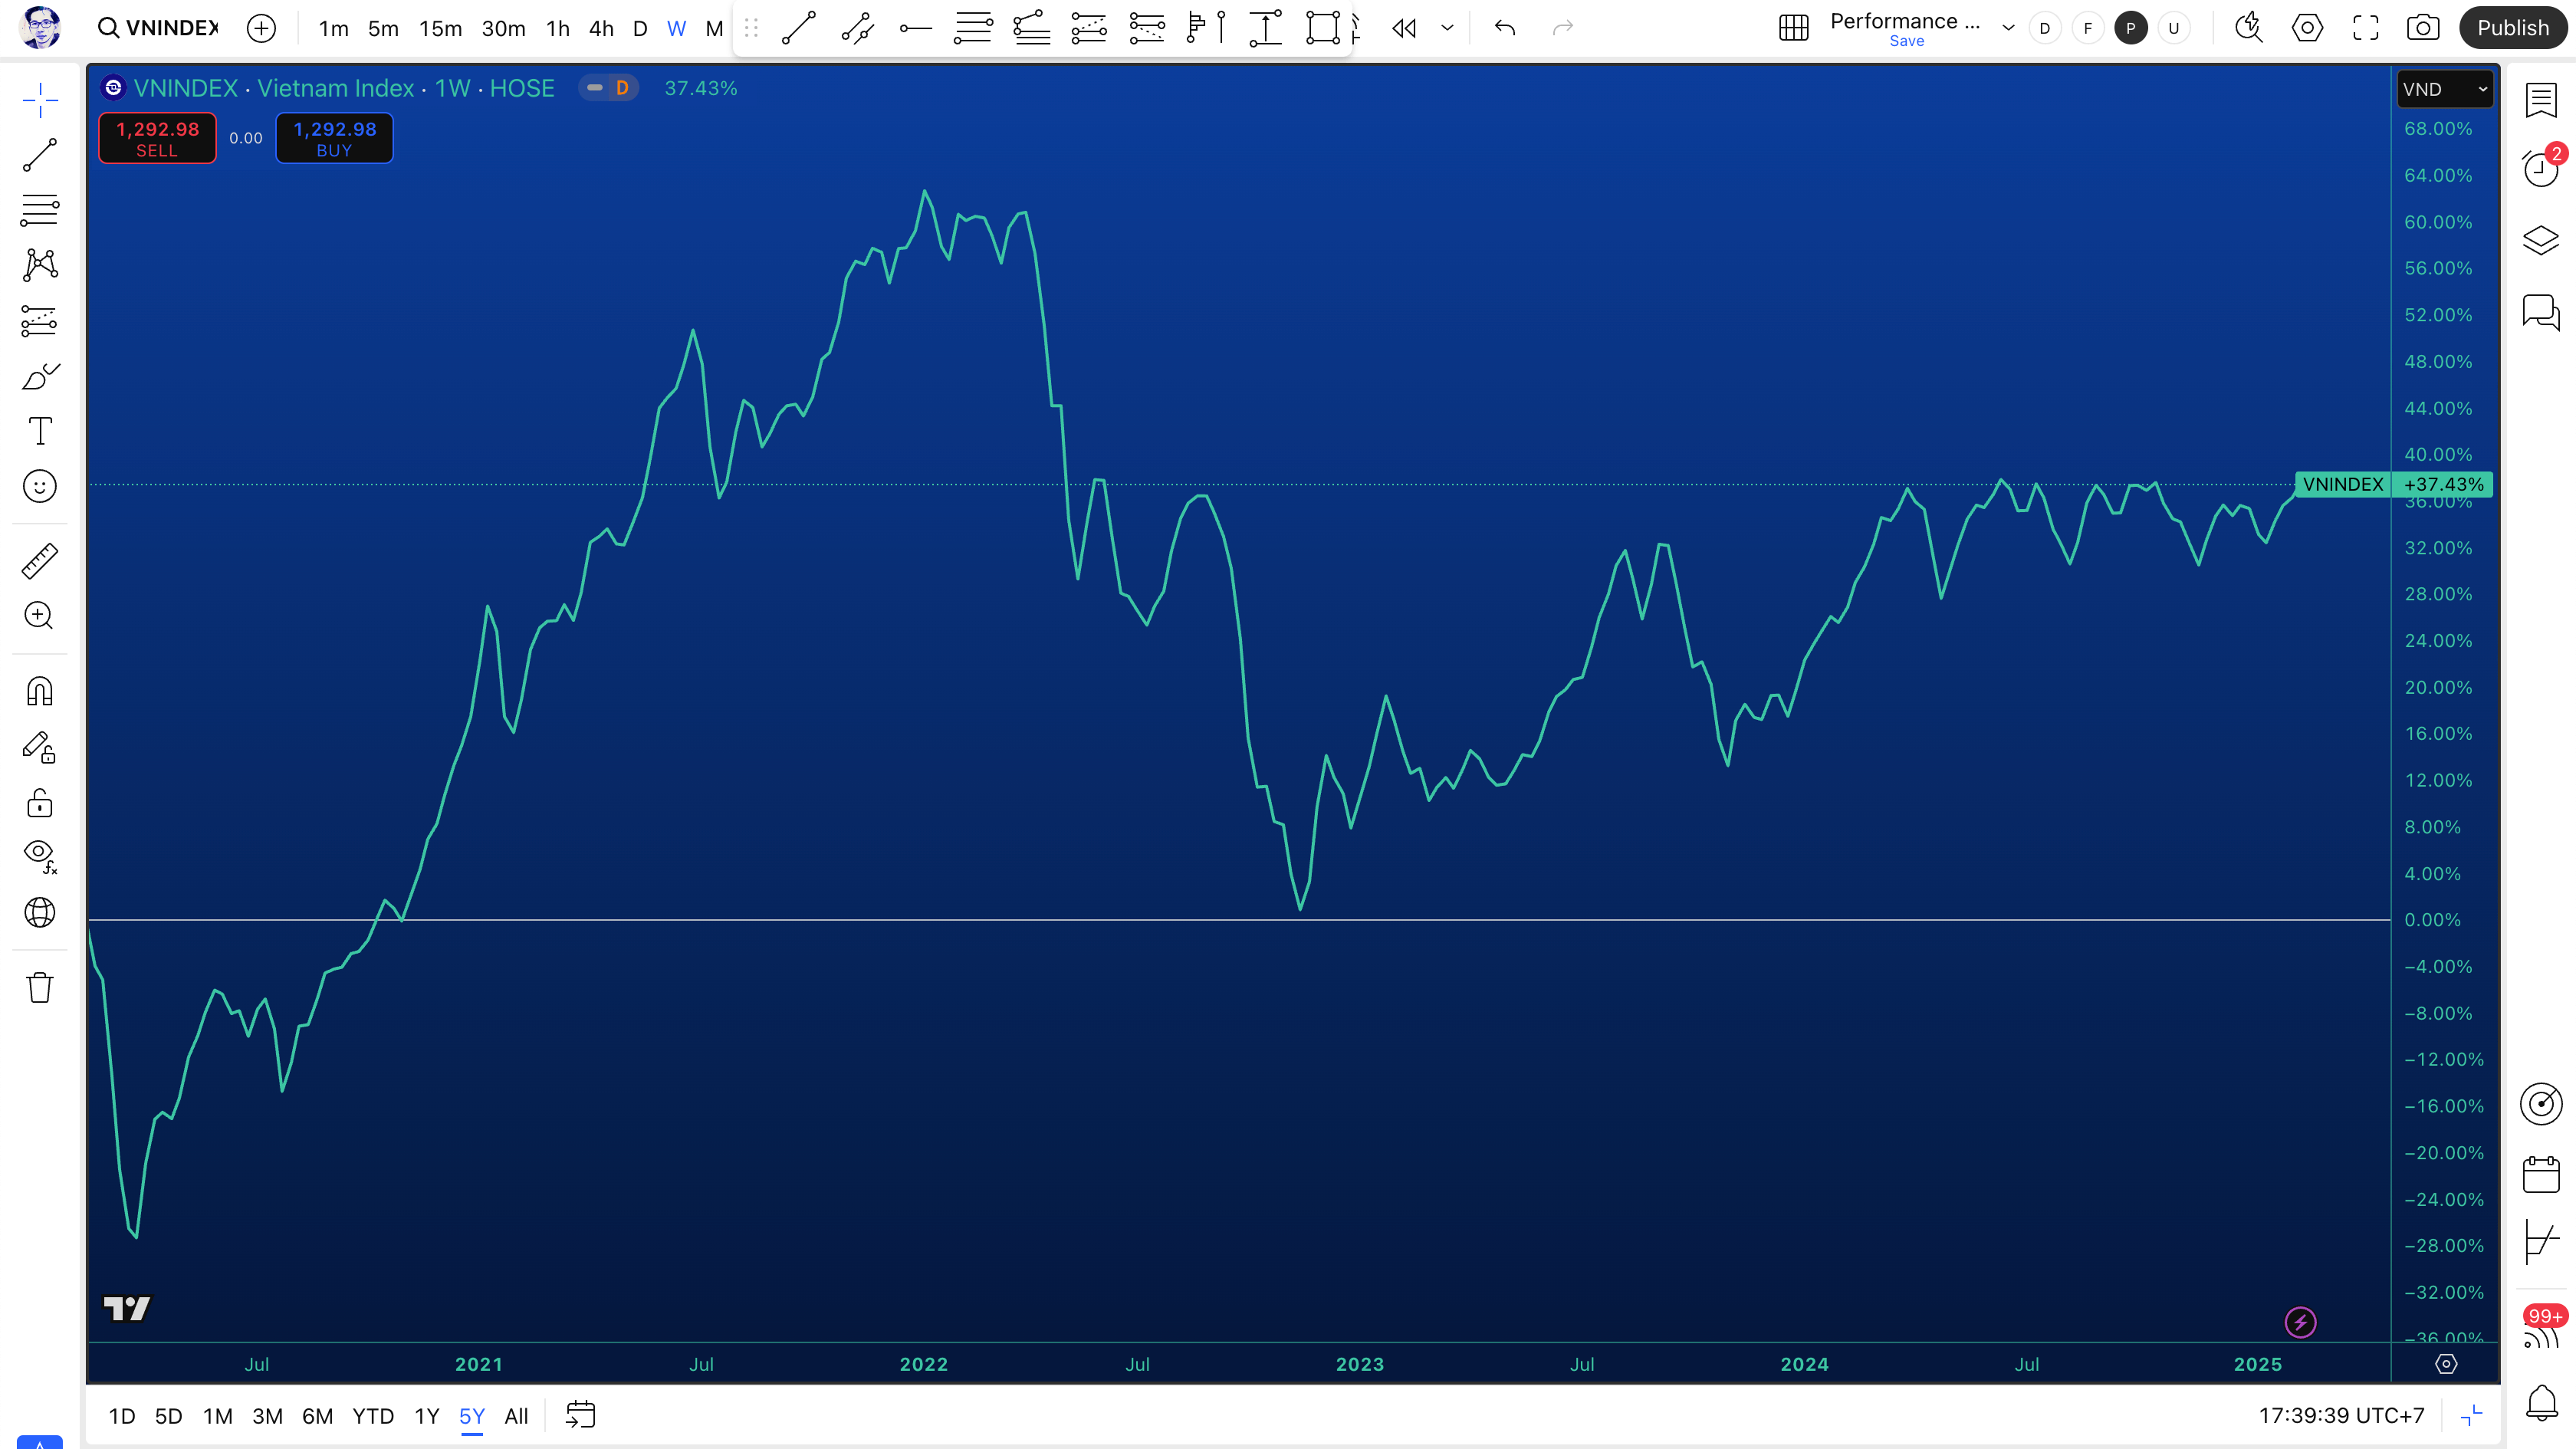Viewport: 2576px width, 1449px height.
Task: Open the notifications bell icon
Action: pyautogui.click(x=2541, y=1402)
